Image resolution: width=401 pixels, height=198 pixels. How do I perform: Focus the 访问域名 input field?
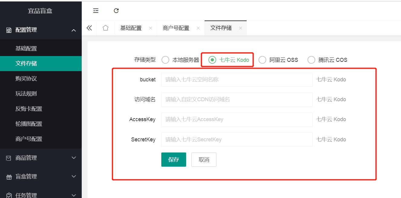237,99
